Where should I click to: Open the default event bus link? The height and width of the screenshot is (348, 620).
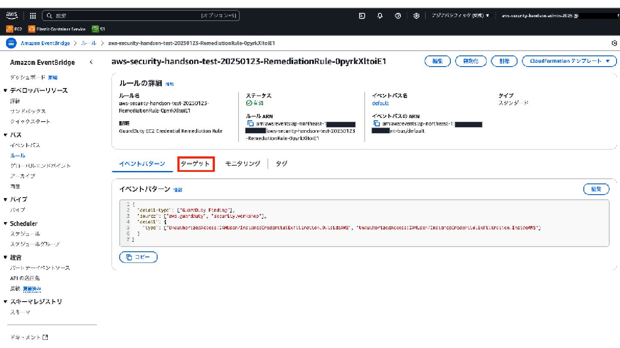point(380,103)
